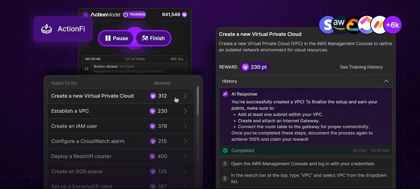Image resolution: width=420 pixels, height=189 pixels.
Task: Click the 30 Dec 10:16 AM timestamp
Action: tap(371, 150)
